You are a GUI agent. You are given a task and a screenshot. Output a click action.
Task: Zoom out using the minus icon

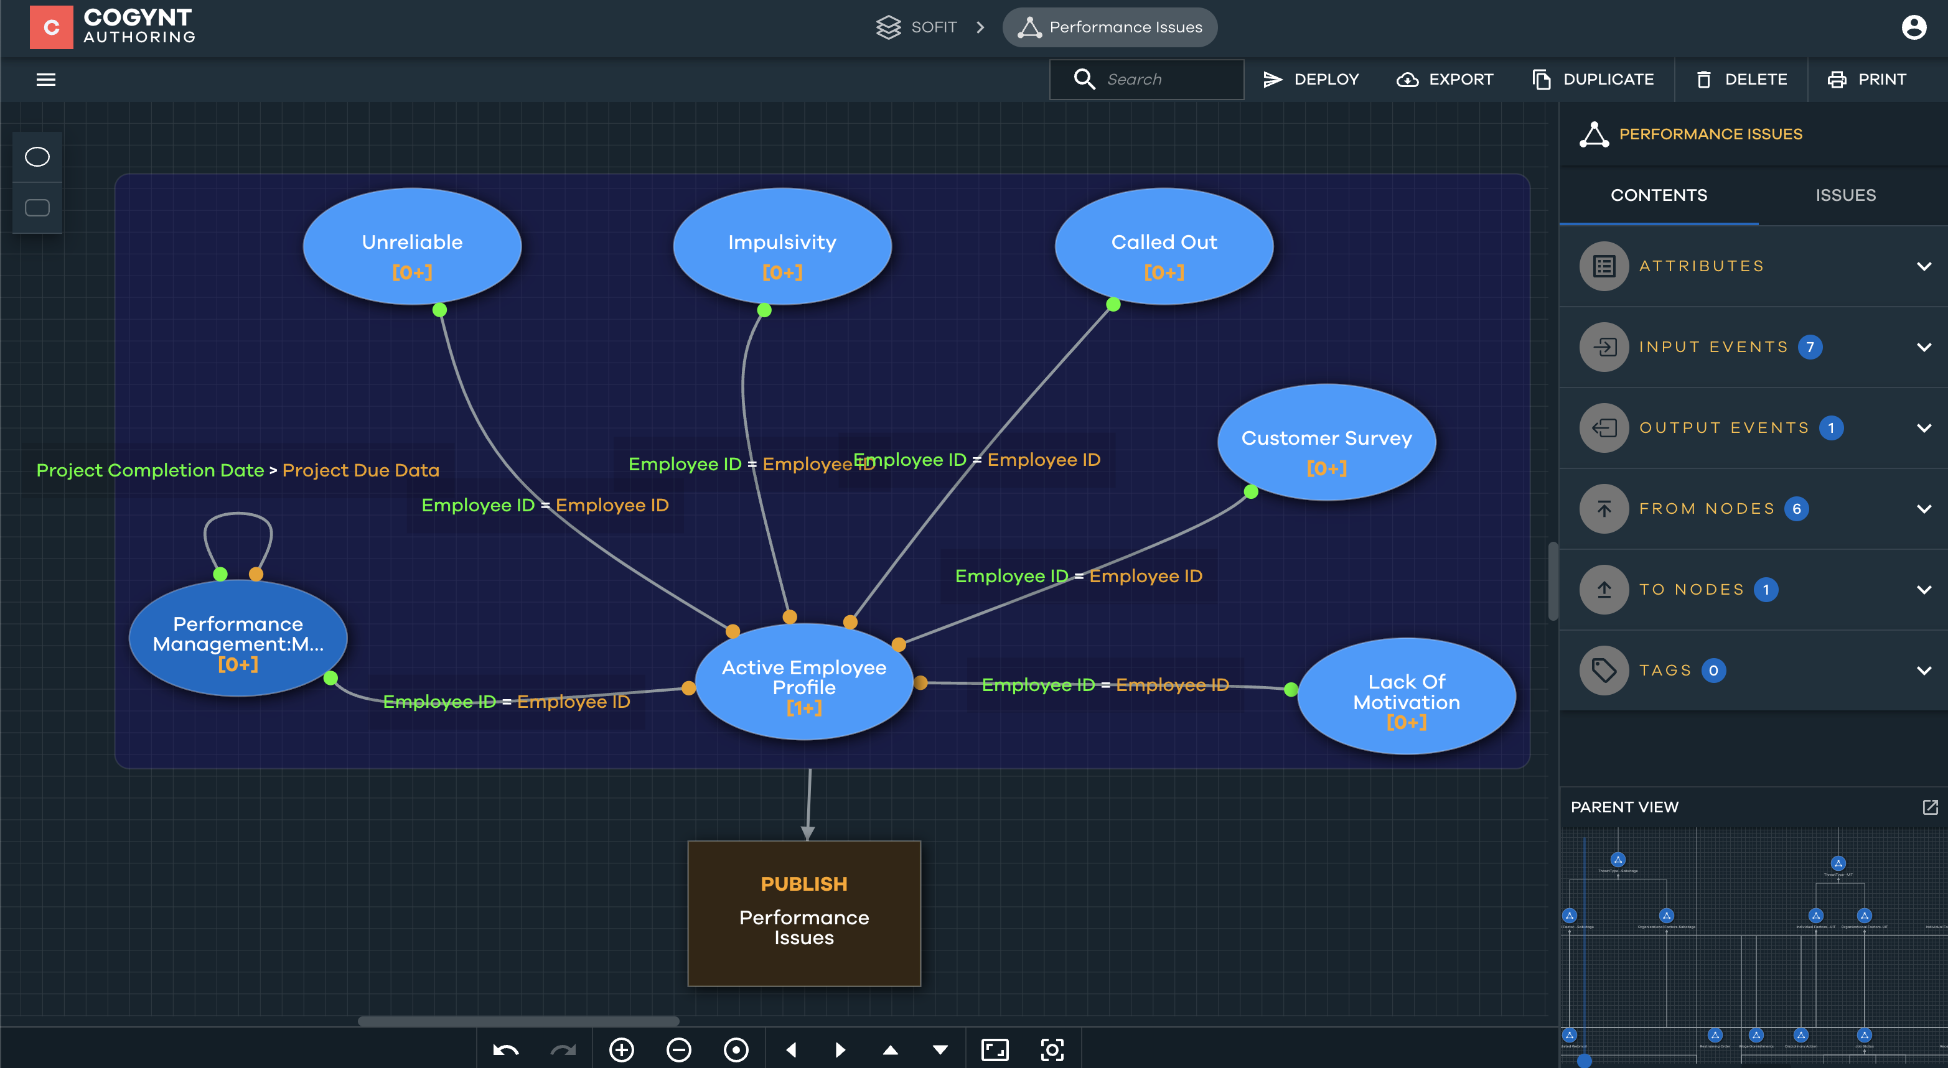click(678, 1050)
